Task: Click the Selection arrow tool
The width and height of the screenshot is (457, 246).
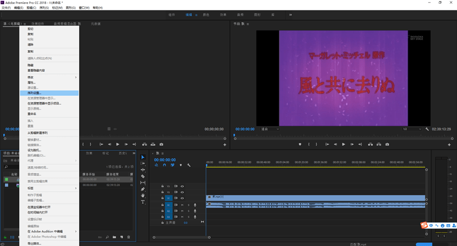Action: [143, 157]
